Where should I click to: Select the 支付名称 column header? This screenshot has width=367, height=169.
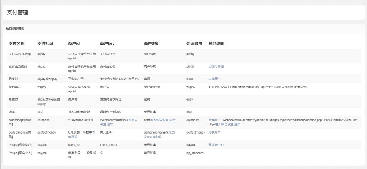pos(16,43)
